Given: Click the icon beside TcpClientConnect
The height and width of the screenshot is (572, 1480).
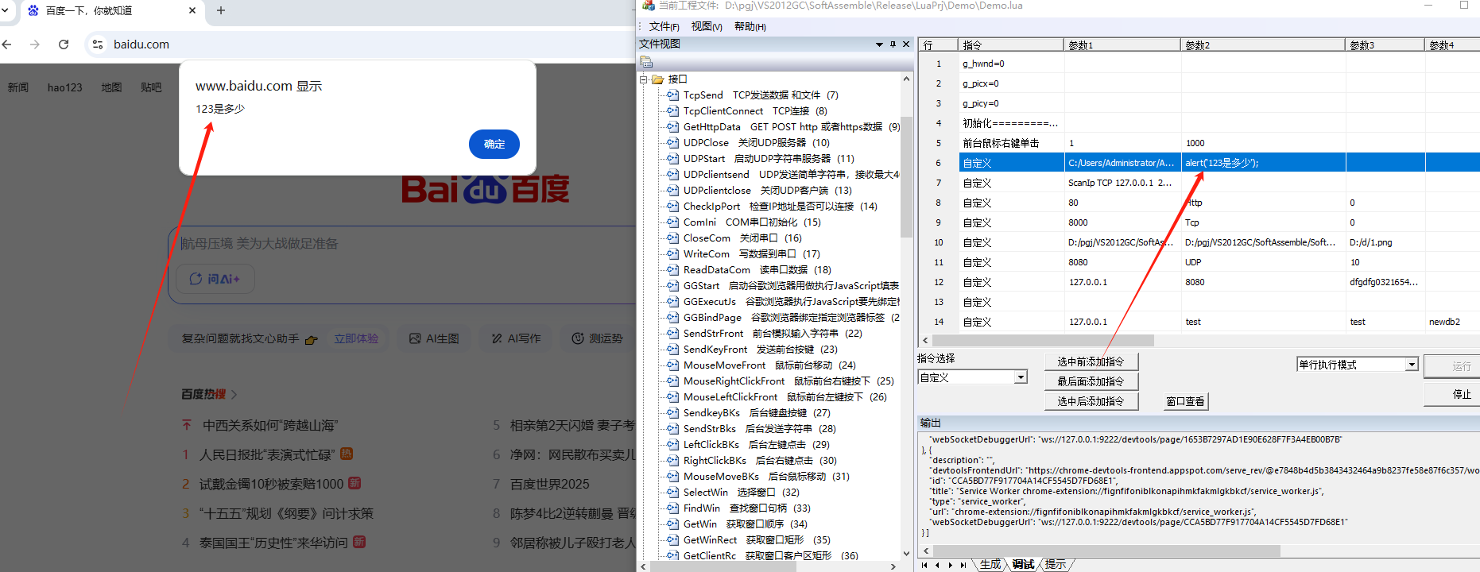Looking at the screenshot, I should tap(672, 110).
